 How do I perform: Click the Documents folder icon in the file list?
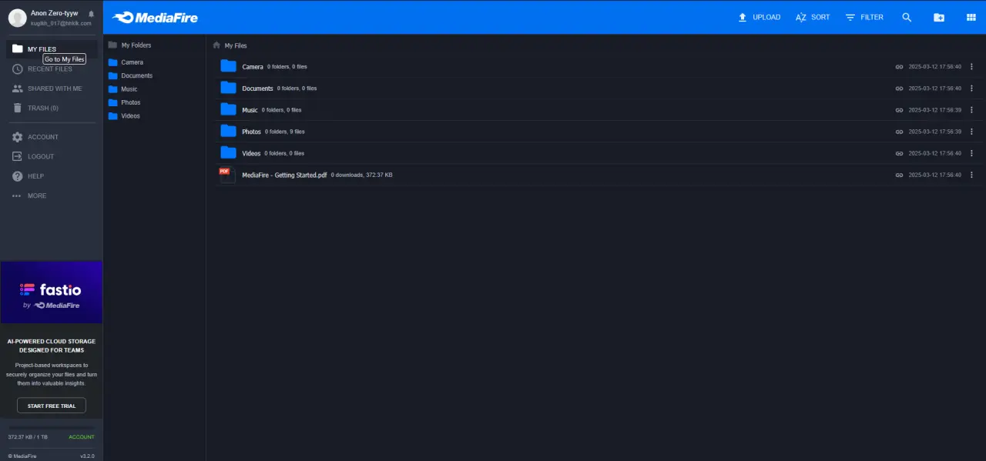click(x=228, y=88)
